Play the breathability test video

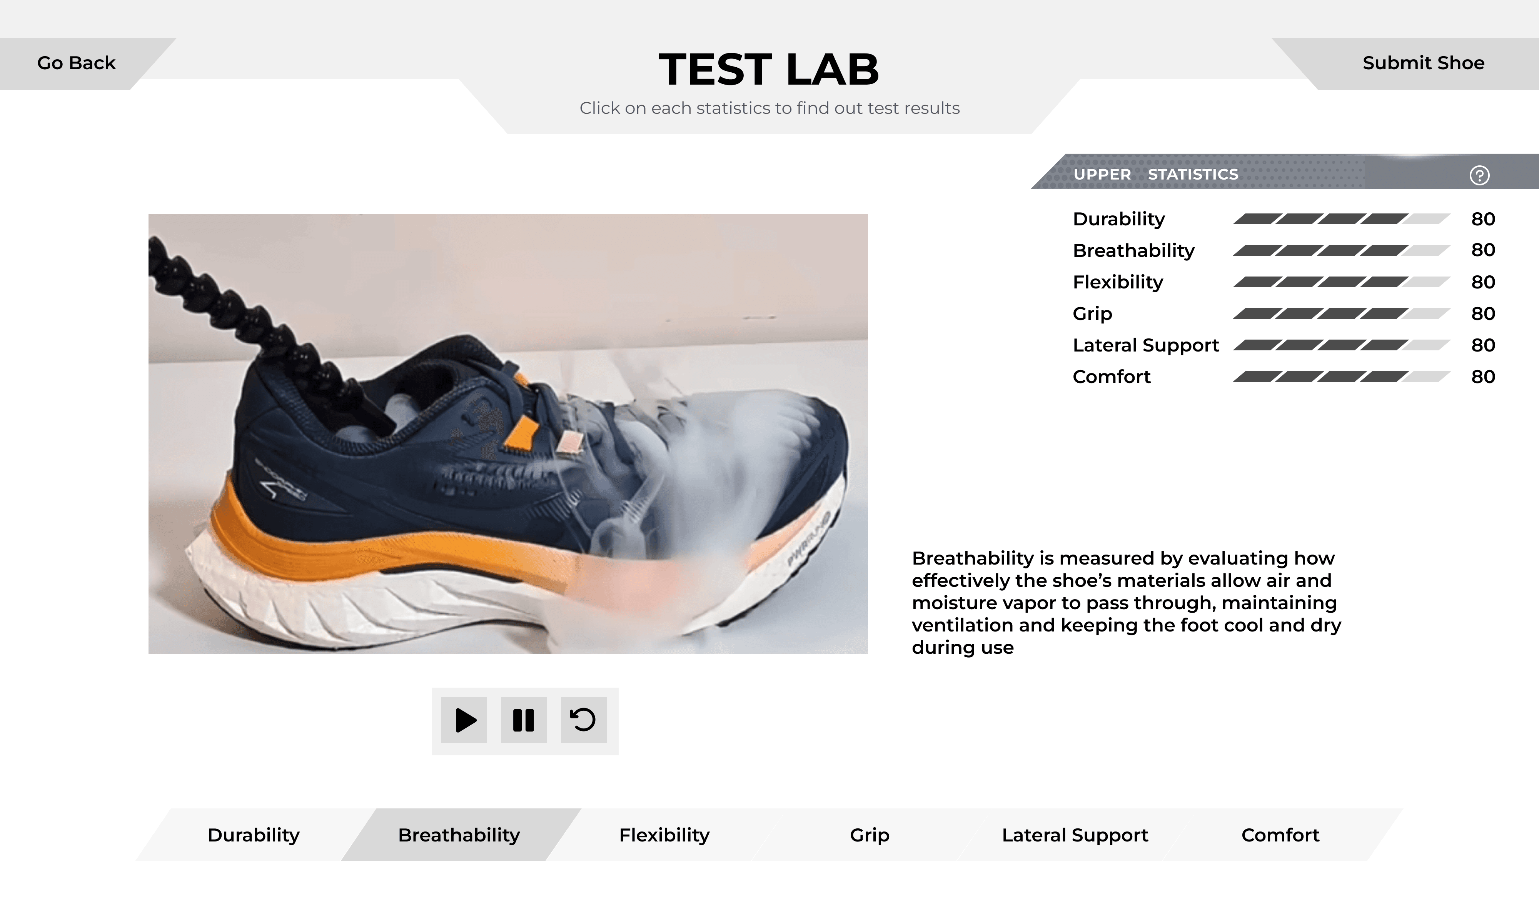pyautogui.click(x=464, y=720)
